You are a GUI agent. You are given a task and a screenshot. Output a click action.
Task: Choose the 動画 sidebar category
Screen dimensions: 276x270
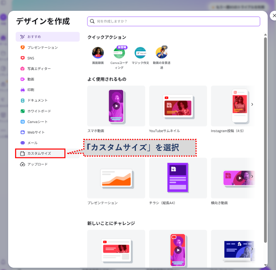pos(31,79)
